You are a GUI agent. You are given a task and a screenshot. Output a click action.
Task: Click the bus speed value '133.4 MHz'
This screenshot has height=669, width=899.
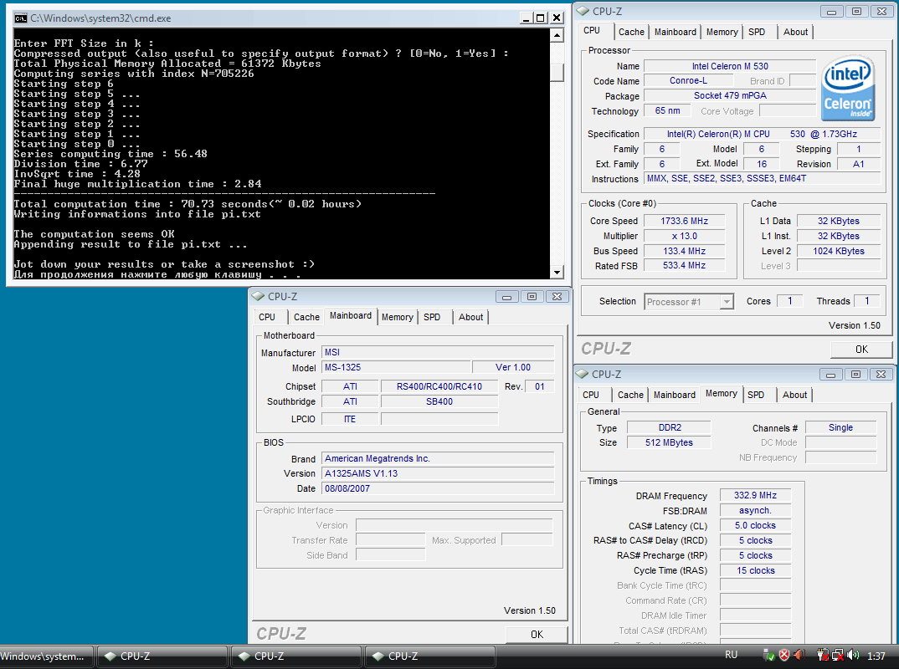684,251
